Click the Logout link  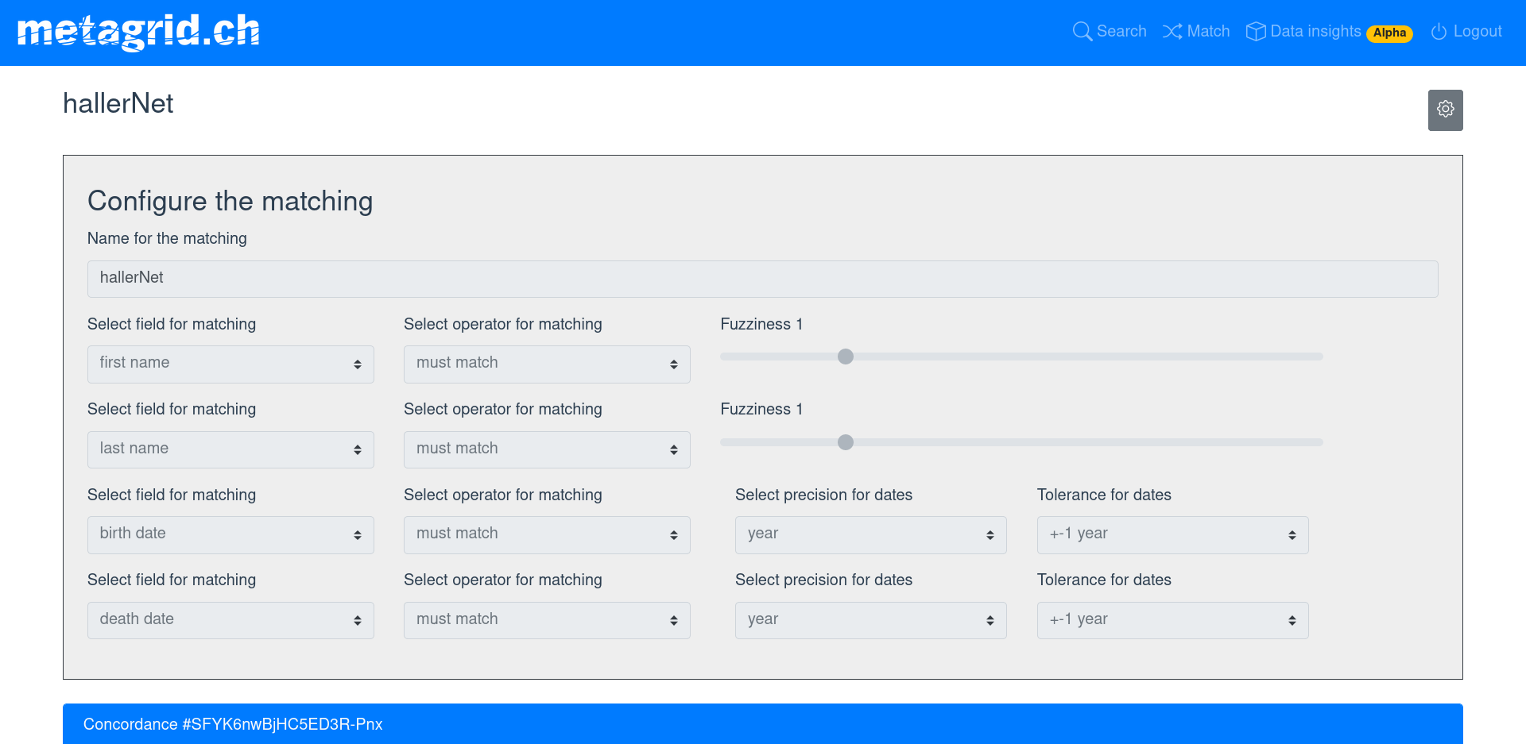(x=1477, y=32)
